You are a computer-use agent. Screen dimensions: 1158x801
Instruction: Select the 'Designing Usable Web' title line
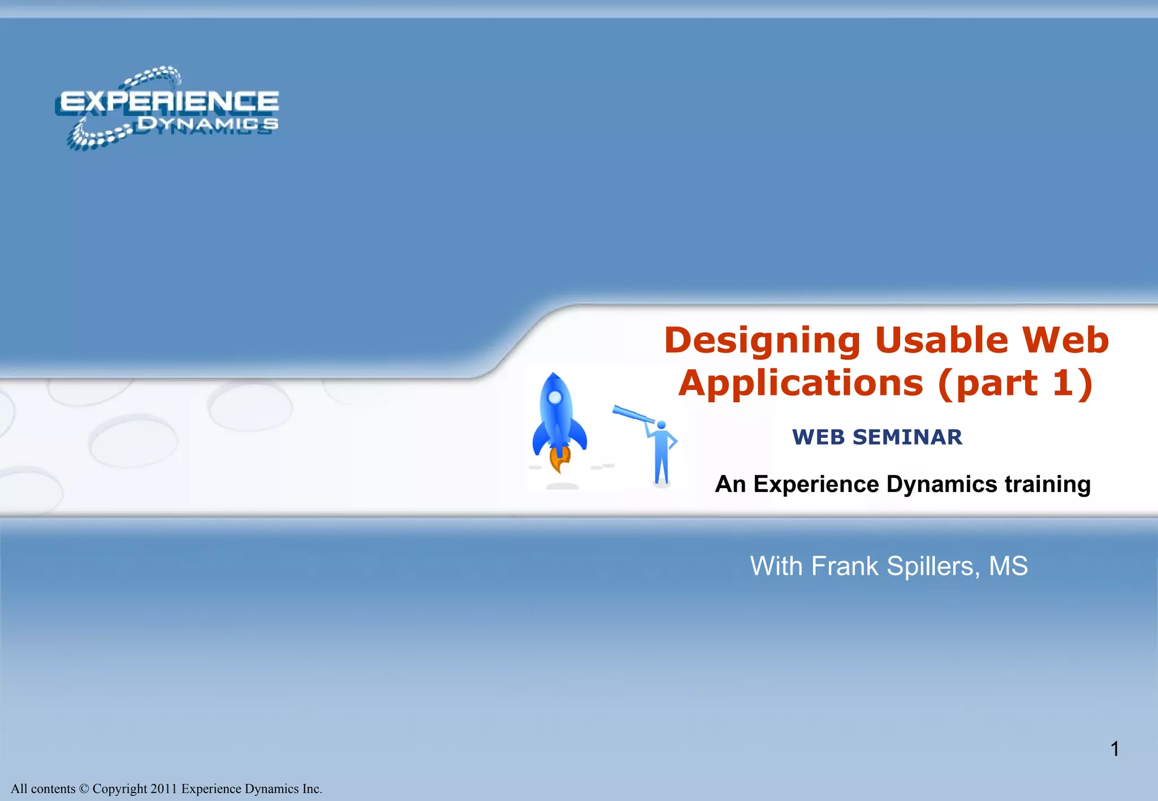coord(886,340)
